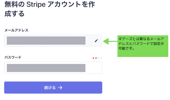This screenshot has width=170, height=100.
Task: Click the メールアドレス input field
Action: coord(53,41)
